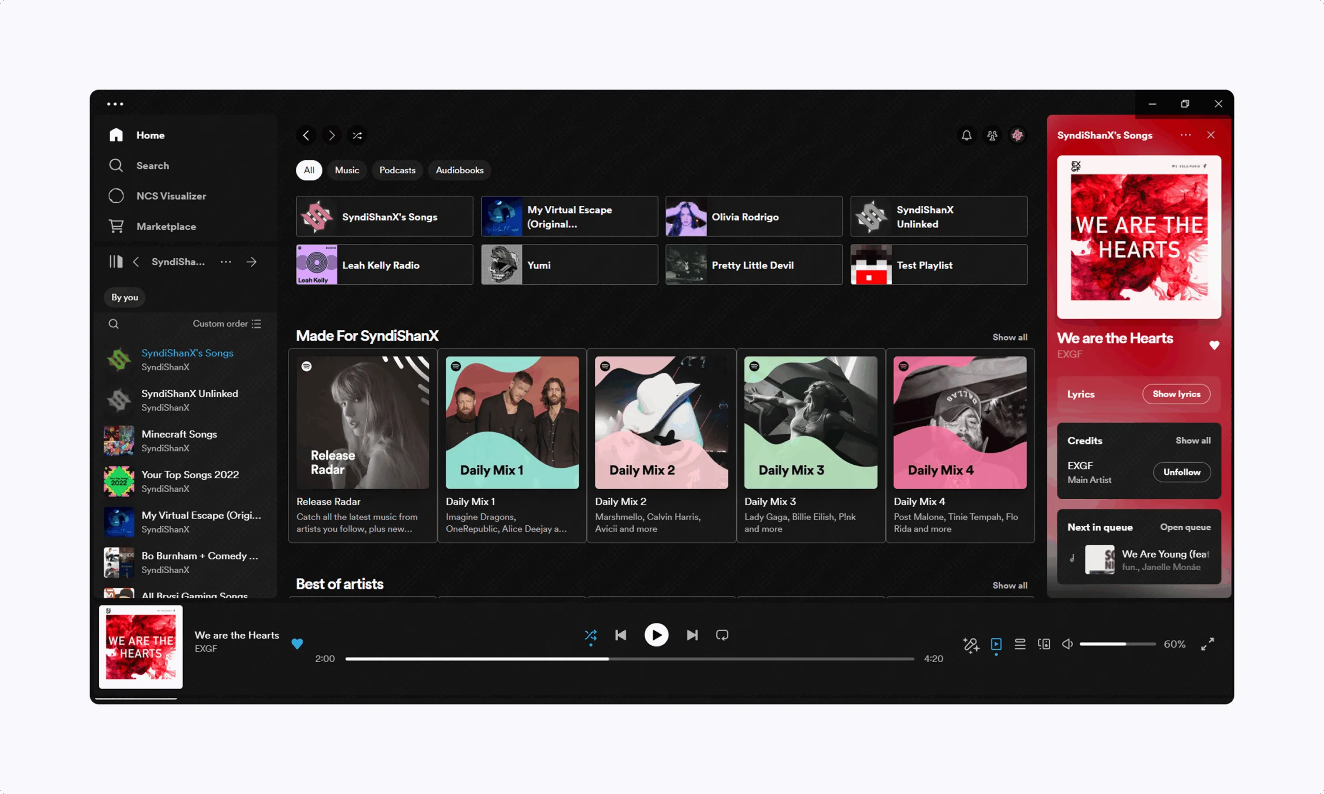Select the Podcasts filter tab
Image resolution: width=1324 pixels, height=794 pixels.
click(x=397, y=170)
